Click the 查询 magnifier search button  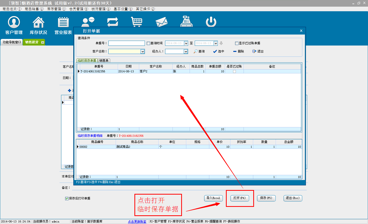[199, 51]
